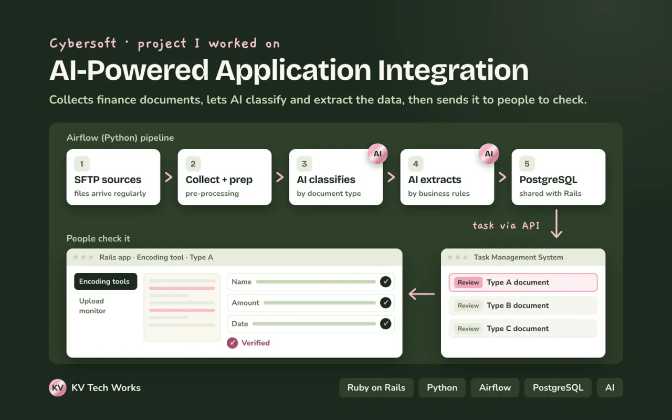Click the 'People check it' heading
672x420 pixels.
(x=98, y=238)
